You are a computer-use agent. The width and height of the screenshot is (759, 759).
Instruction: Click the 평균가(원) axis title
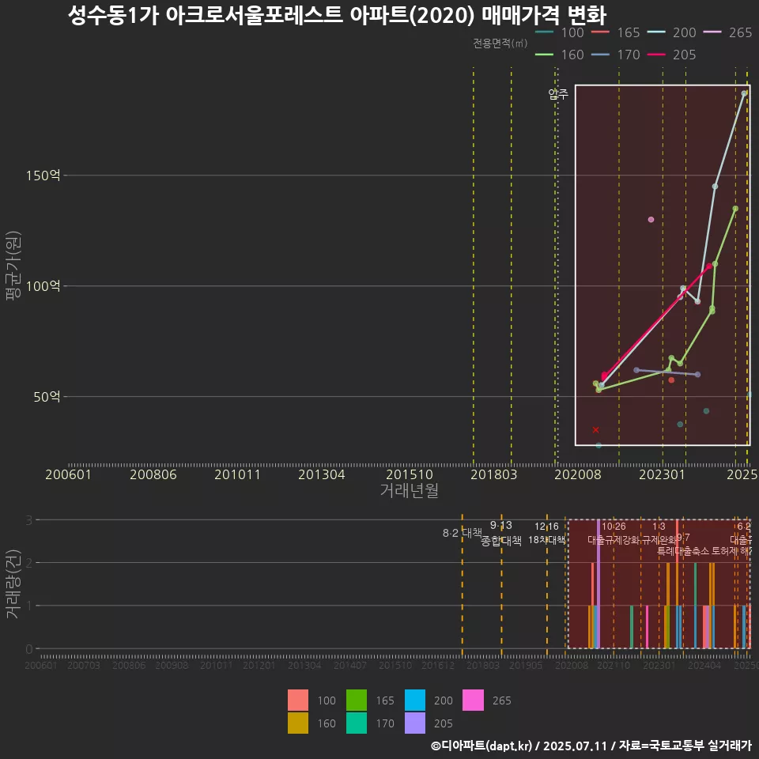13,266
